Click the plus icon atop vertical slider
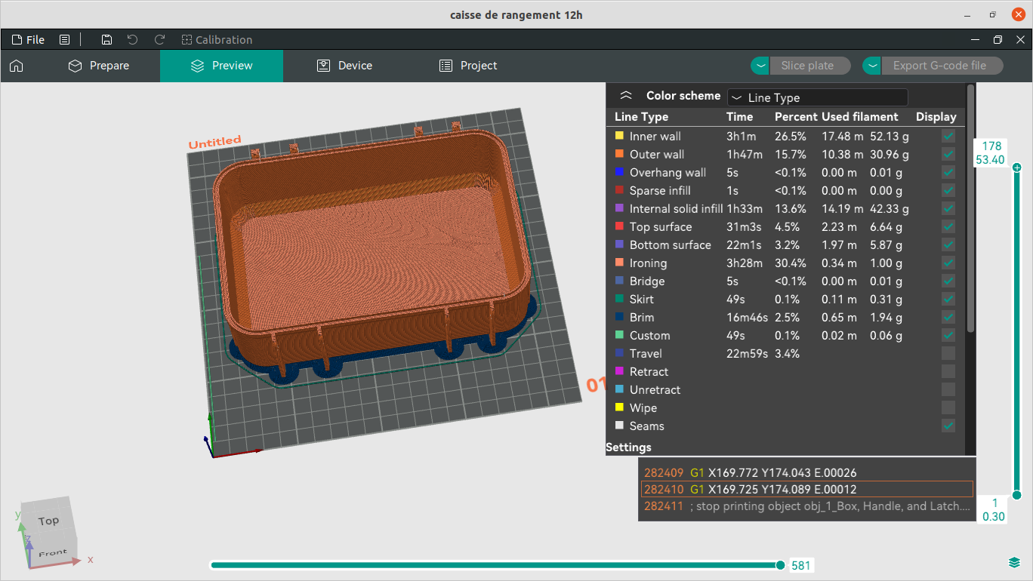This screenshot has width=1033, height=581. pyautogui.click(x=1017, y=168)
